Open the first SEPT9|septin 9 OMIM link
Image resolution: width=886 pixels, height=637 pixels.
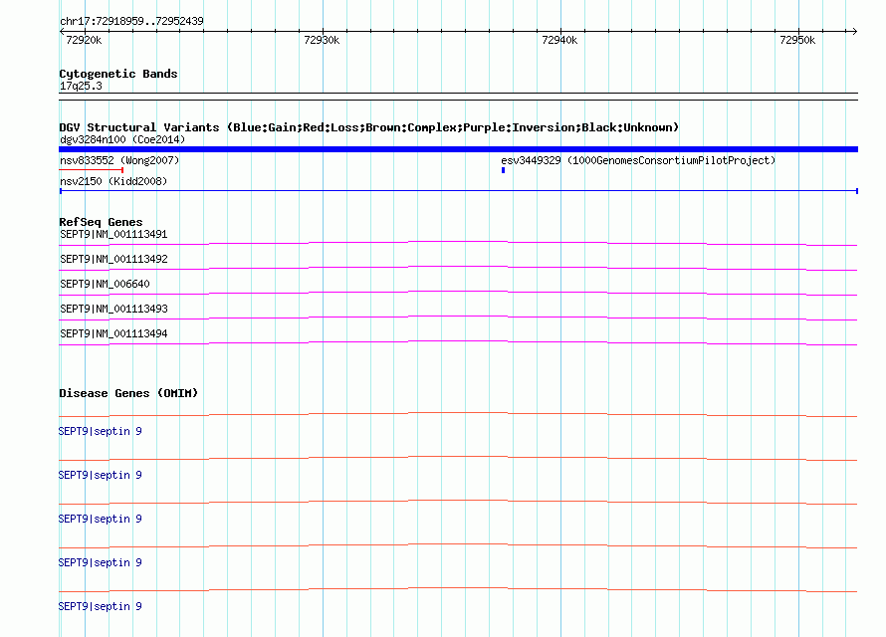coord(100,431)
